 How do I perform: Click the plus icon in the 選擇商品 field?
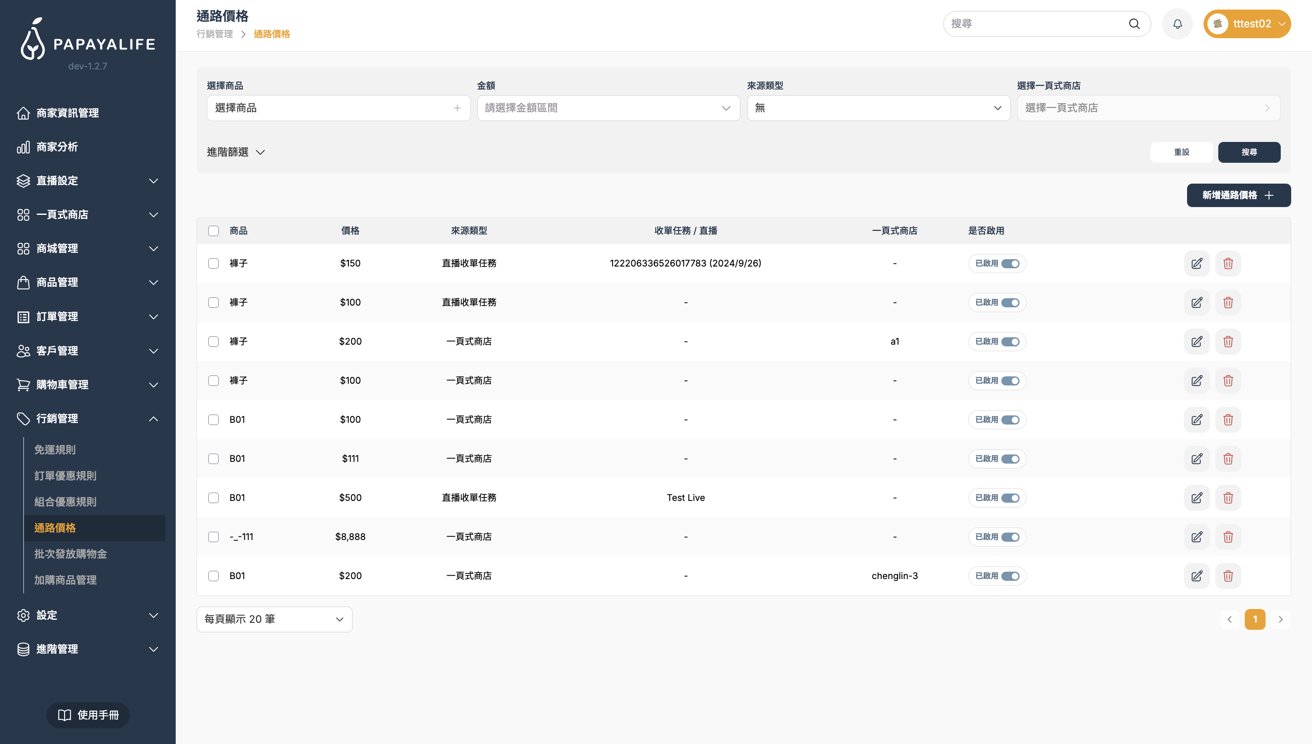pos(456,109)
